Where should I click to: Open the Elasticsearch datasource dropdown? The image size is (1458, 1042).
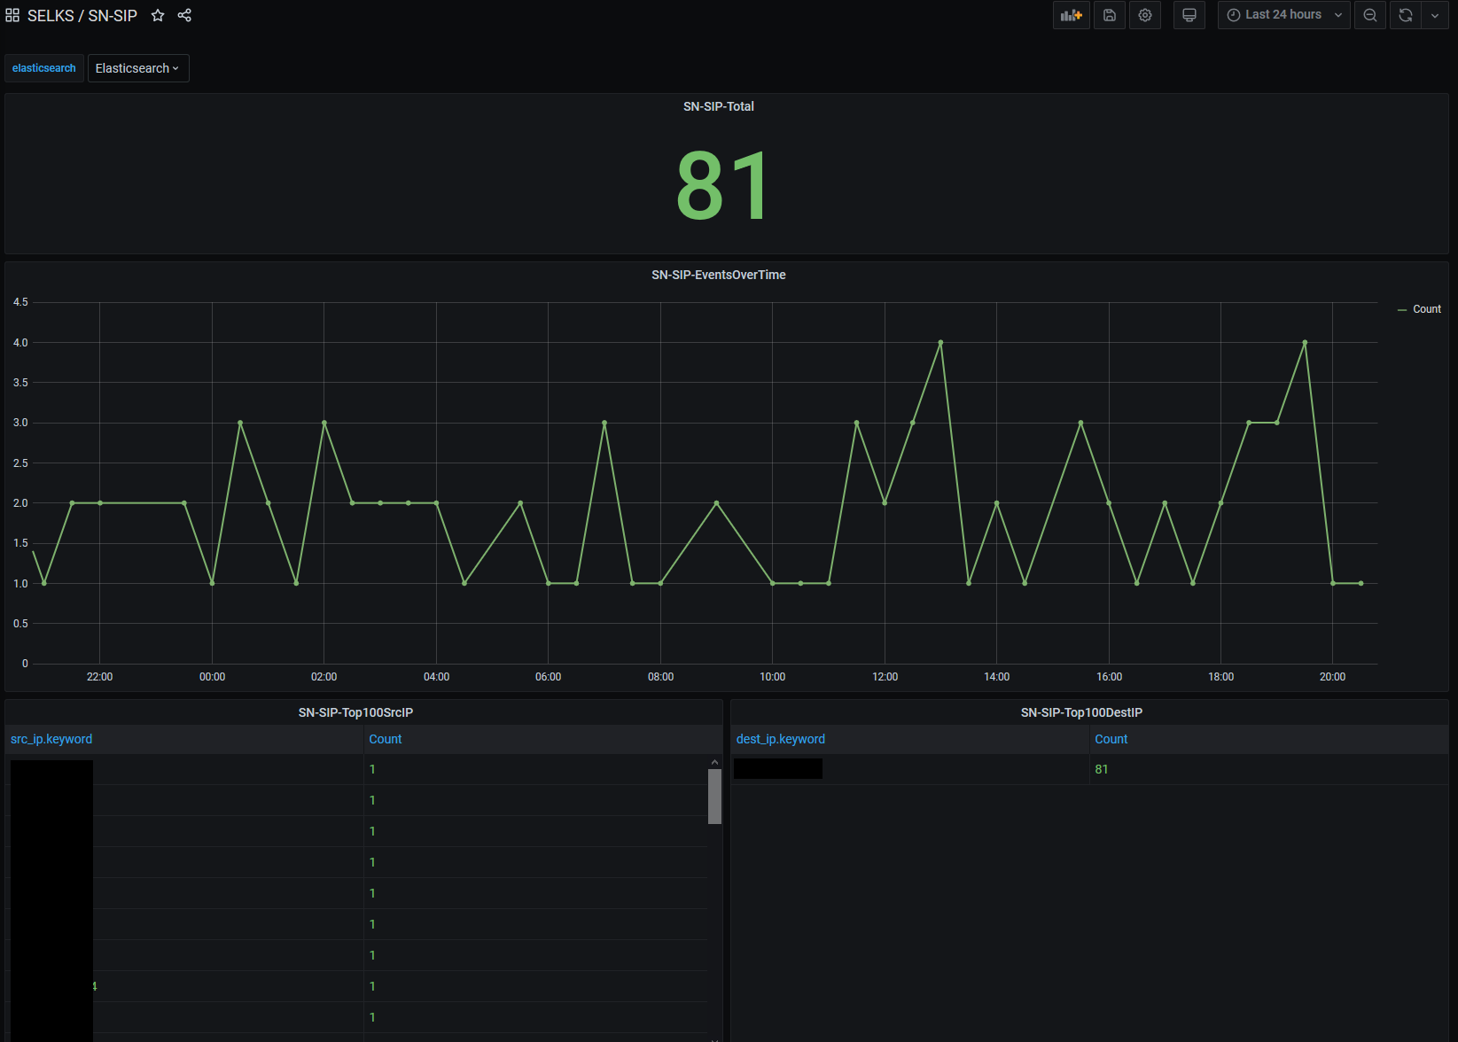138,68
